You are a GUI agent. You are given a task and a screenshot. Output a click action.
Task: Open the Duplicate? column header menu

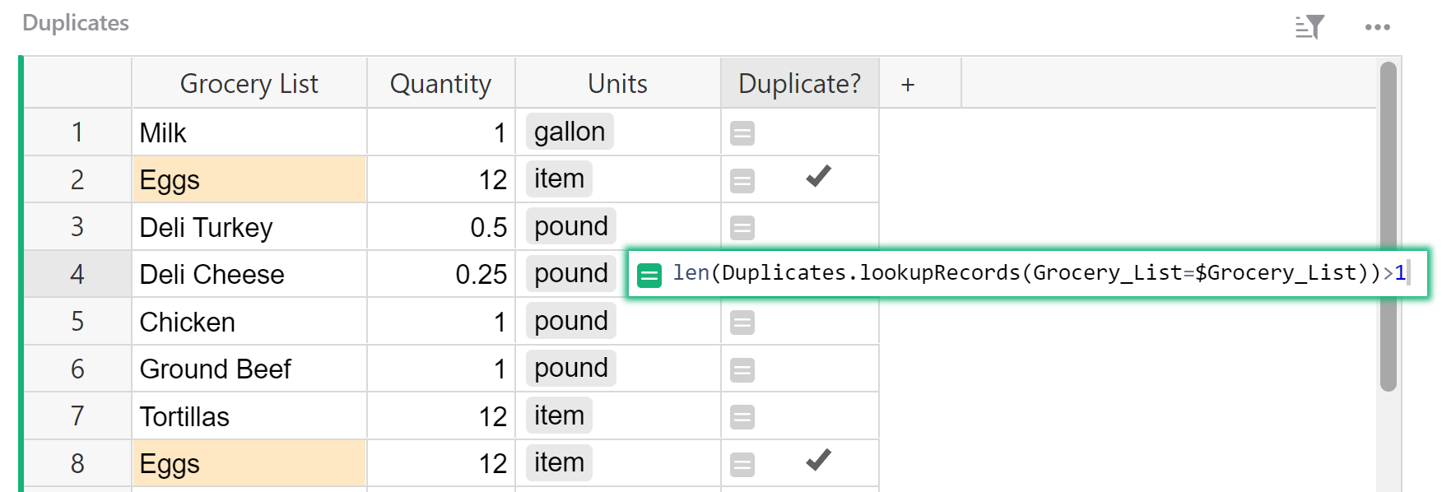[798, 83]
